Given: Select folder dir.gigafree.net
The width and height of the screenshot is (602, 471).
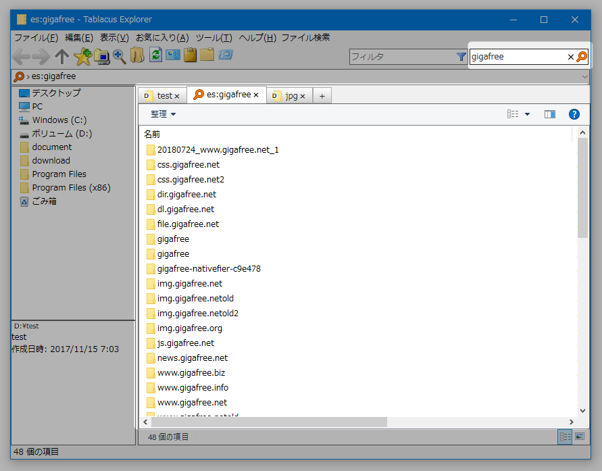Looking at the screenshot, I should coord(186,194).
